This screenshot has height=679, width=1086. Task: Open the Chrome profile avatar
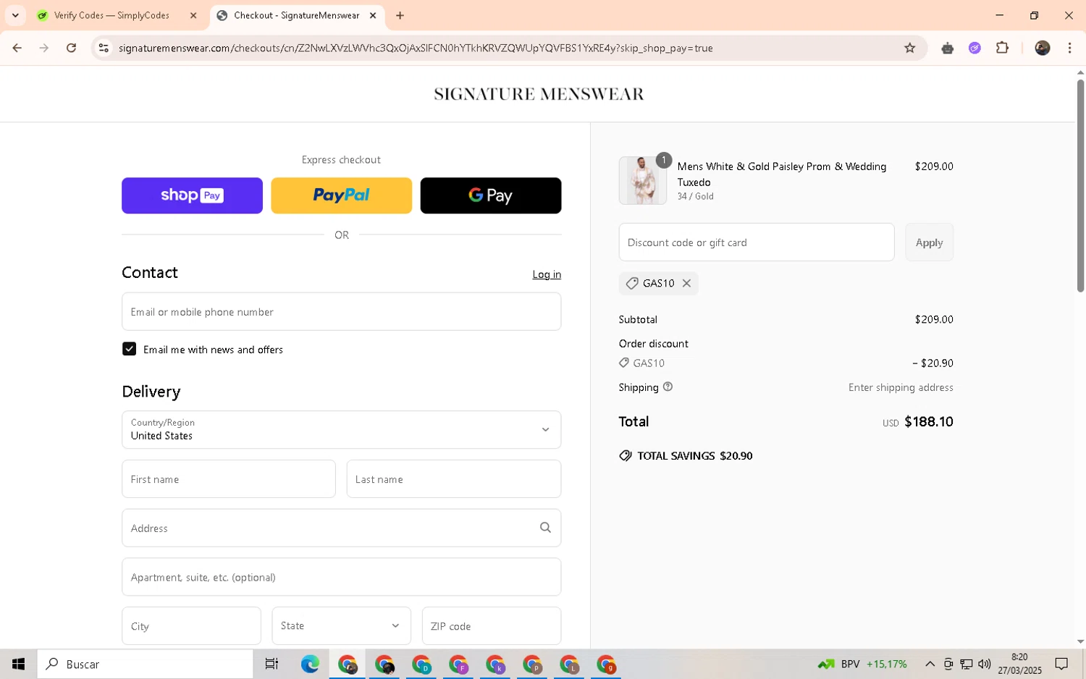tap(1042, 48)
